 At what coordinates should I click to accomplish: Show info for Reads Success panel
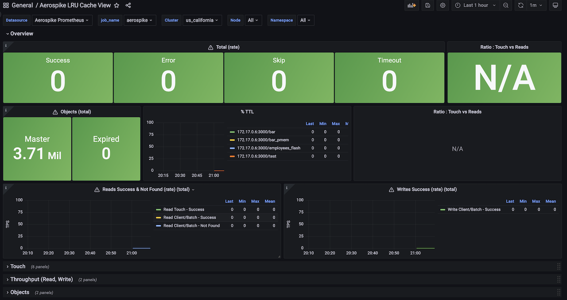(x=6, y=188)
